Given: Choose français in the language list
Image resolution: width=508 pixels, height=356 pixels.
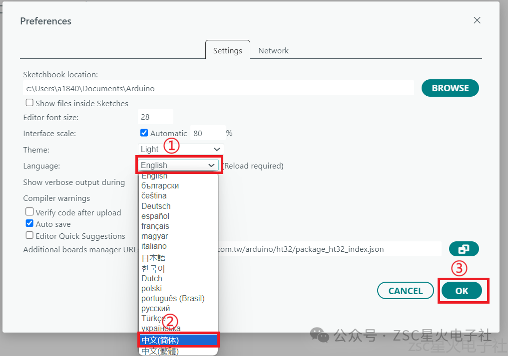Looking at the screenshot, I should point(178,226).
